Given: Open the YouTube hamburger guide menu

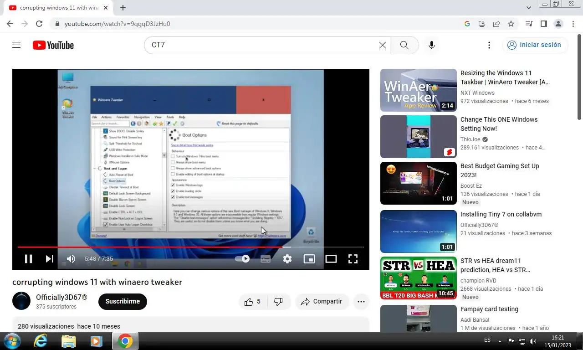Looking at the screenshot, I should click(16, 45).
